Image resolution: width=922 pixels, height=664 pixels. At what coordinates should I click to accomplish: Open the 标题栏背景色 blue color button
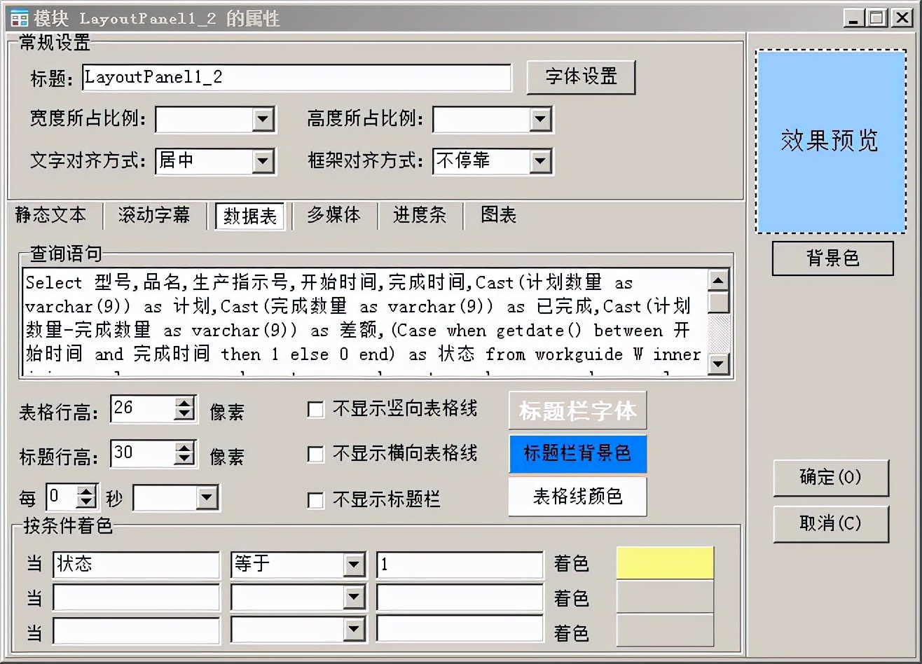[577, 454]
